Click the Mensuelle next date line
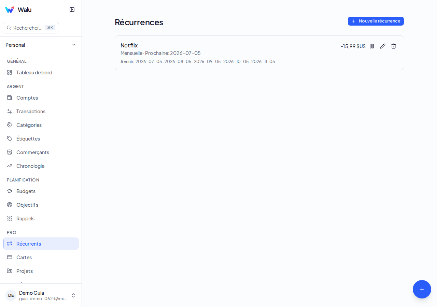This screenshot has height=307, width=437. coord(160,53)
